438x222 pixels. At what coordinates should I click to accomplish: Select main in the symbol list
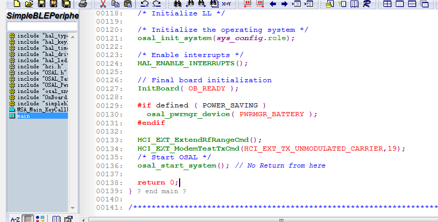tap(38, 116)
